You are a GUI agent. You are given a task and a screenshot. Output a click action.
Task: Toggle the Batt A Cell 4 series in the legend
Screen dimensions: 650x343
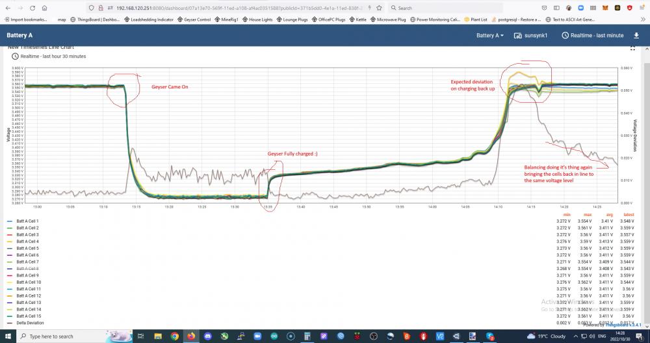pyautogui.click(x=27, y=241)
